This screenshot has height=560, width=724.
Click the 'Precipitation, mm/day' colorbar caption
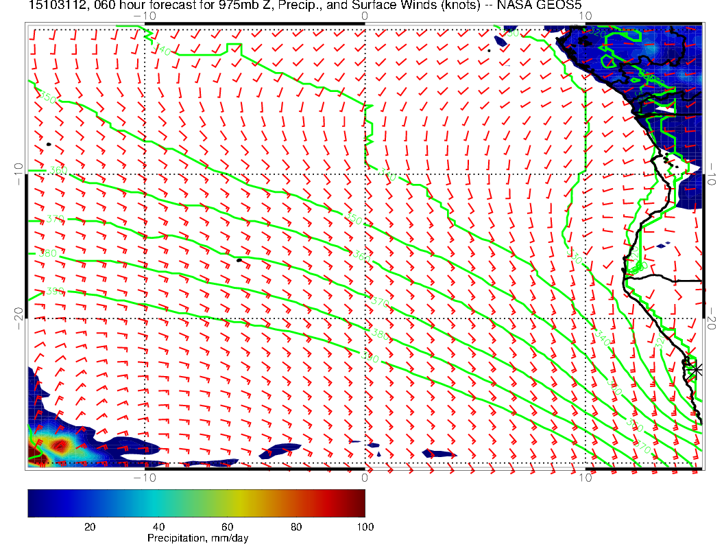[x=197, y=538]
